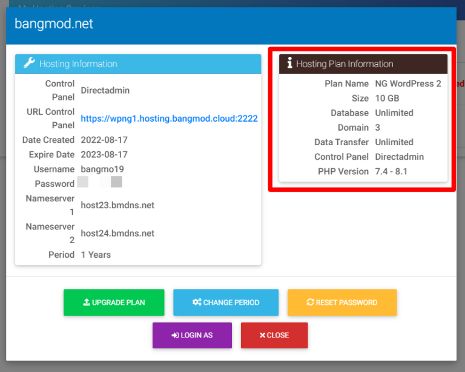Select the plan name NG WordPress 2

(x=408, y=84)
